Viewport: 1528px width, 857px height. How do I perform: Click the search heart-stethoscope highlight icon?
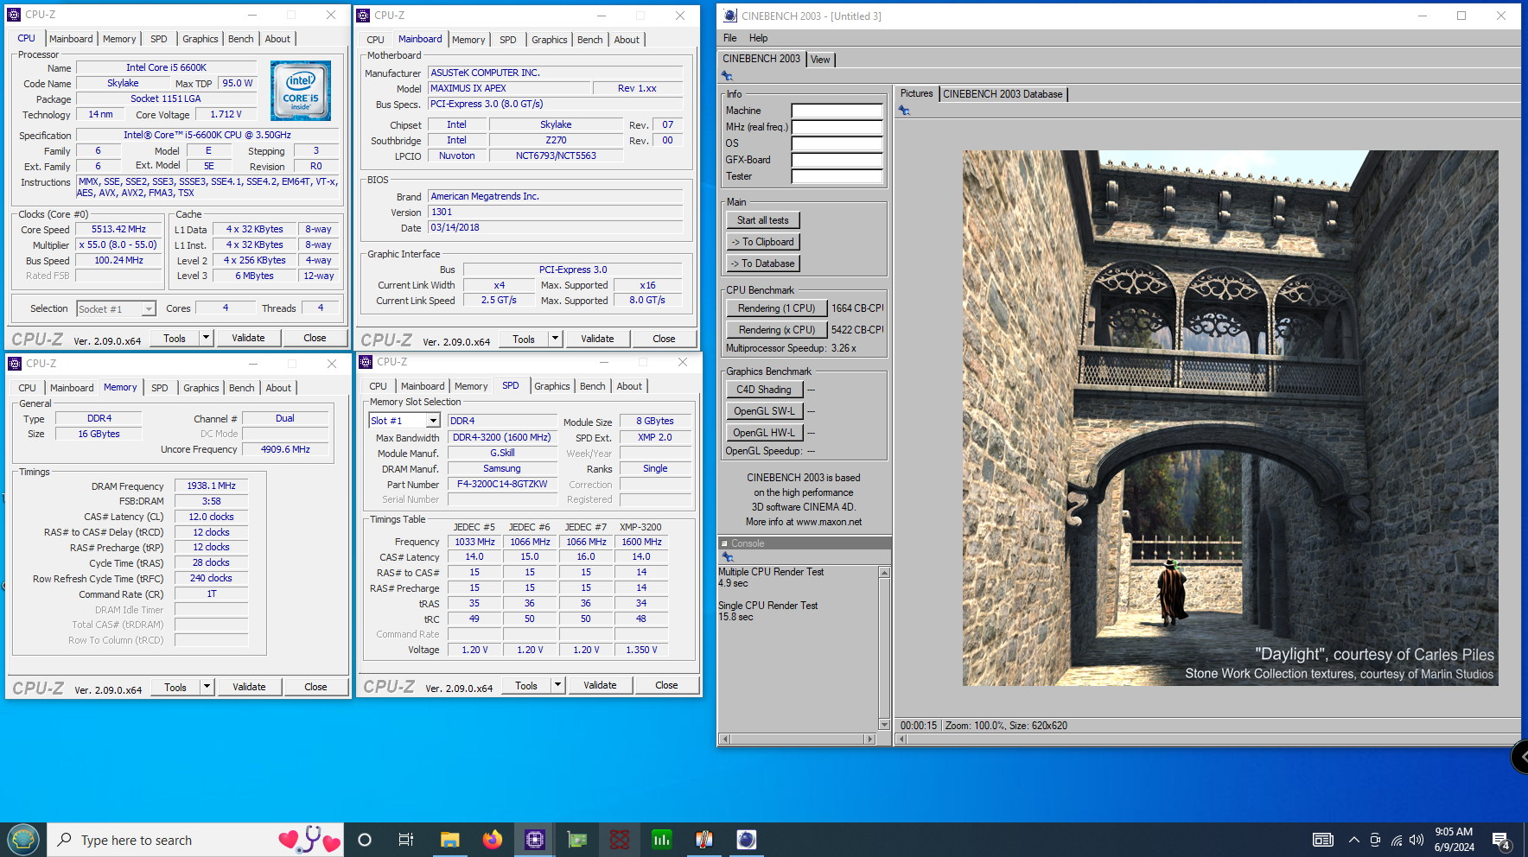click(309, 840)
